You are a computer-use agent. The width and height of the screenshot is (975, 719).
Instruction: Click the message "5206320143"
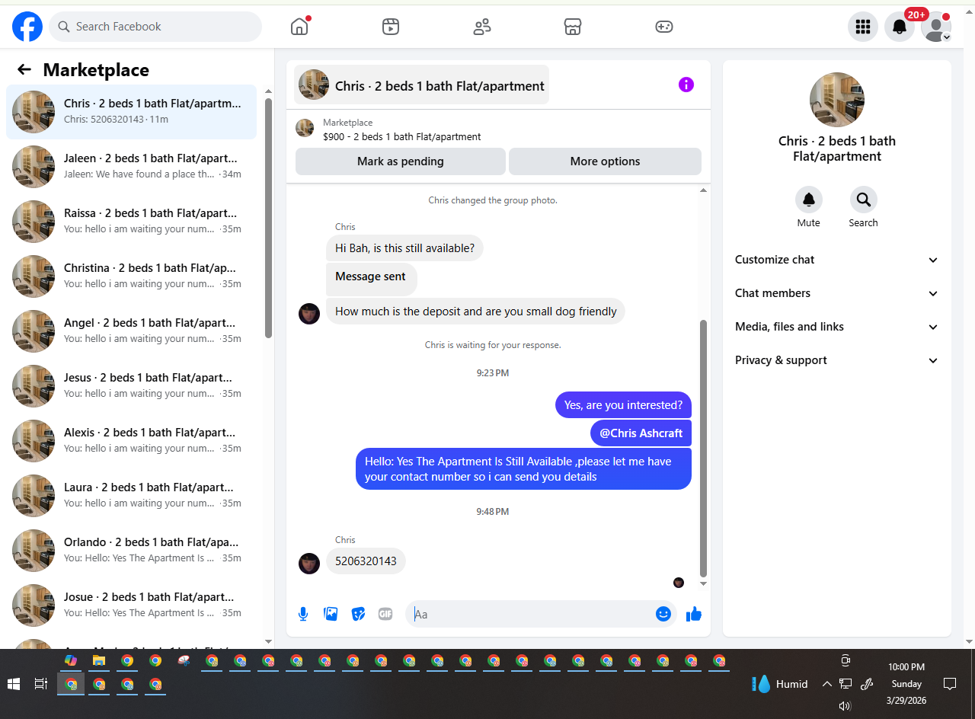[x=366, y=561]
